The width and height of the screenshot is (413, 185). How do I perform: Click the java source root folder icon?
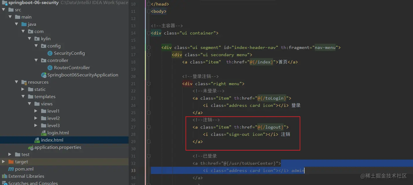coord(24,24)
